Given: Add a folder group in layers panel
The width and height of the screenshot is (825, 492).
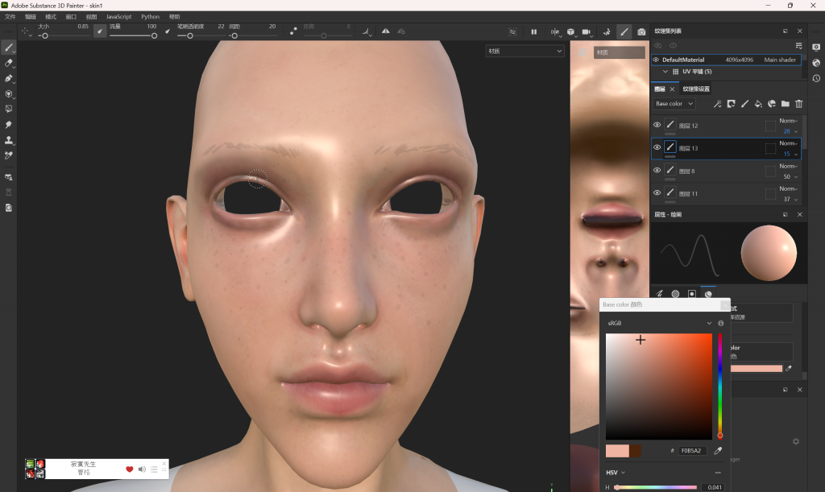Looking at the screenshot, I should (x=785, y=104).
